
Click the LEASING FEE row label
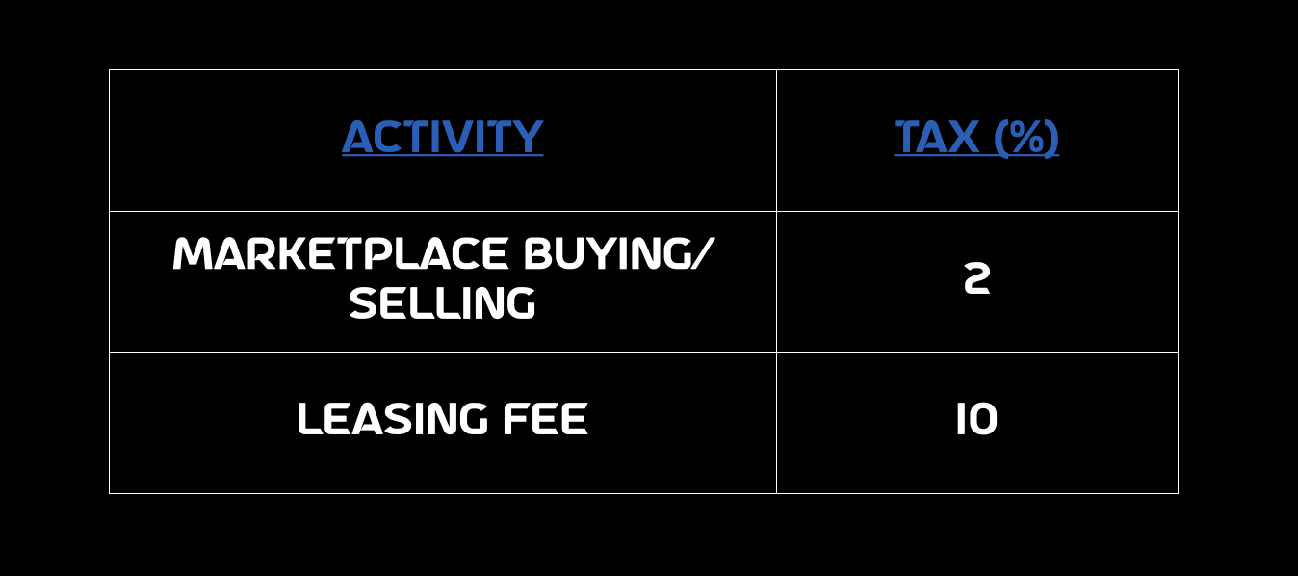(442, 420)
